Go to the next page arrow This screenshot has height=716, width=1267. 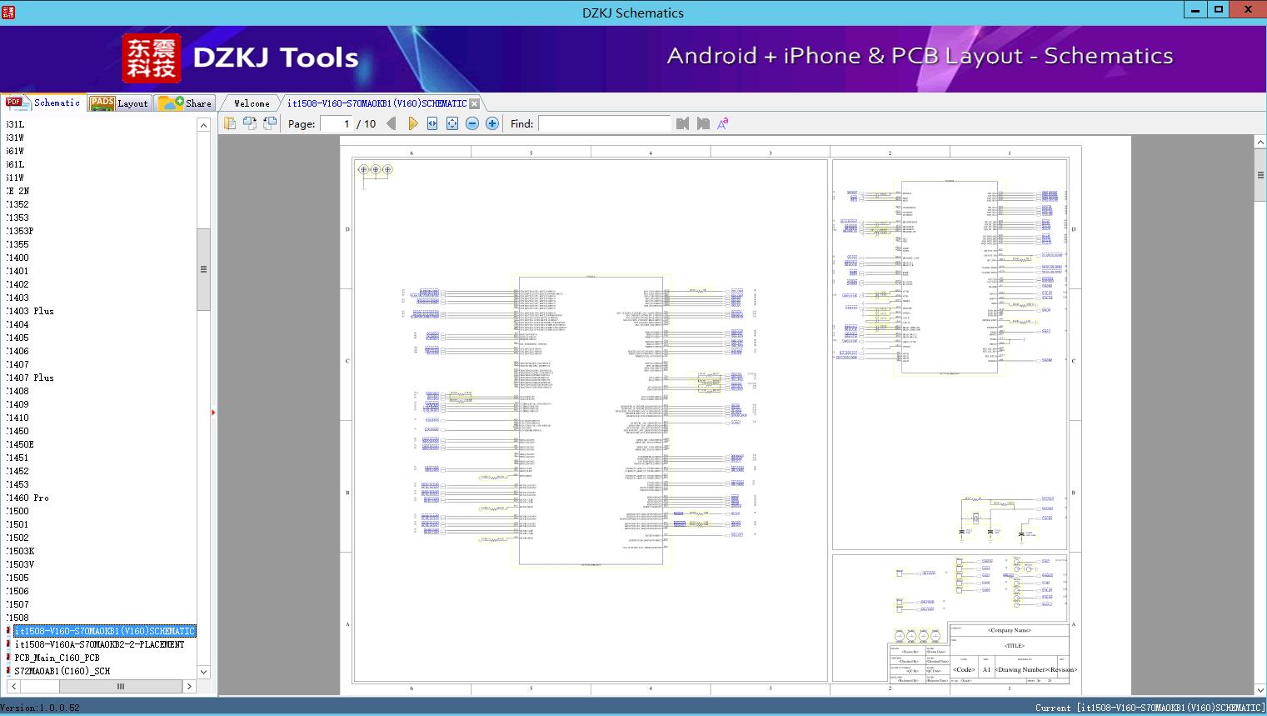tap(412, 123)
